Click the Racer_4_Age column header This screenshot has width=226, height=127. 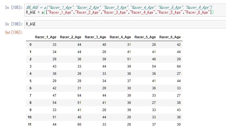120,37
